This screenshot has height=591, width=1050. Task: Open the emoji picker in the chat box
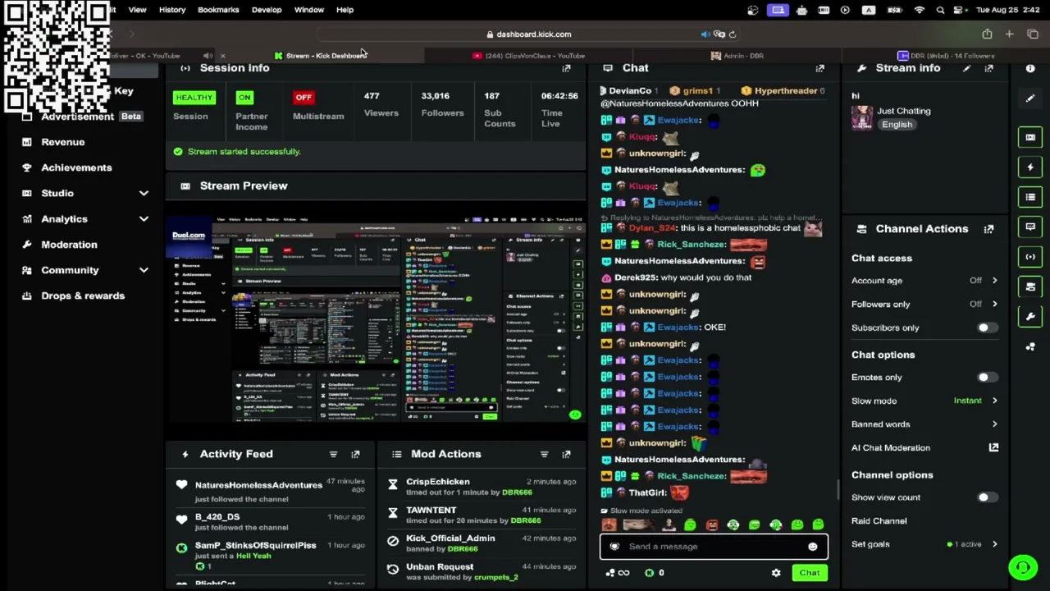[x=812, y=547]
